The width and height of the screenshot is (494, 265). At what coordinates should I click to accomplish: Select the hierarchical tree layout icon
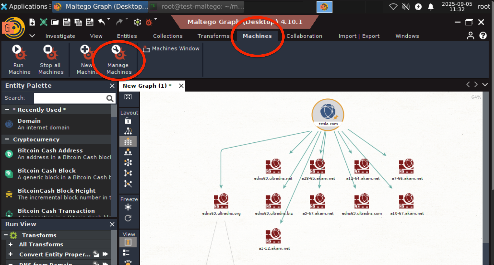coord(128,152)
